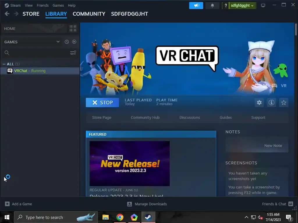Click the taskbar search box

click(56, 217)
